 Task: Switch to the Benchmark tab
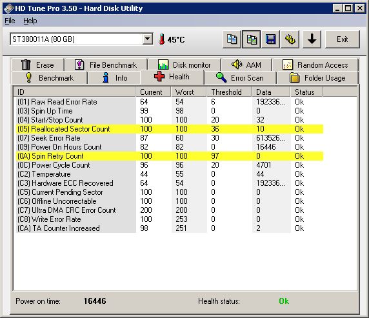[x=49, y=77]
